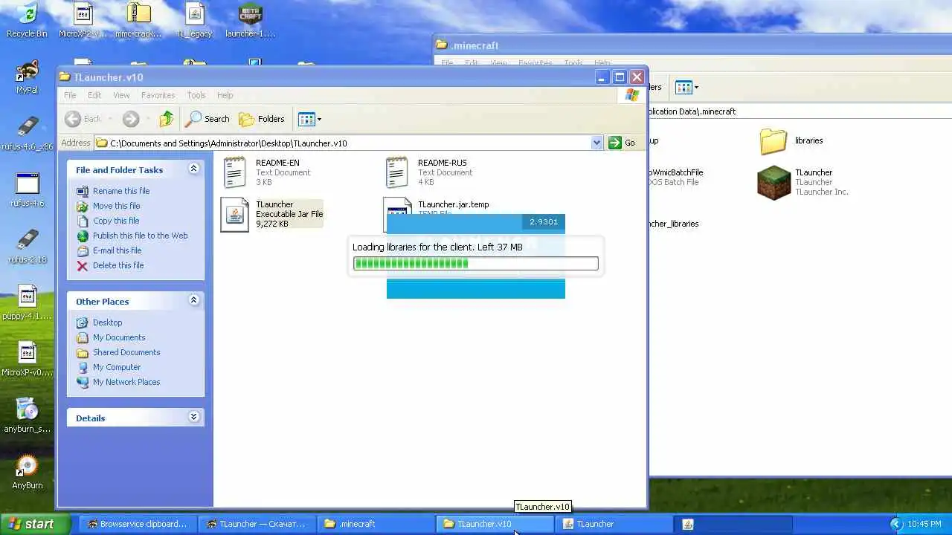The height and width of the screenshot is (535, 952).
Task: Click the system tray arrow icon
Action: [x=895, y=524]
